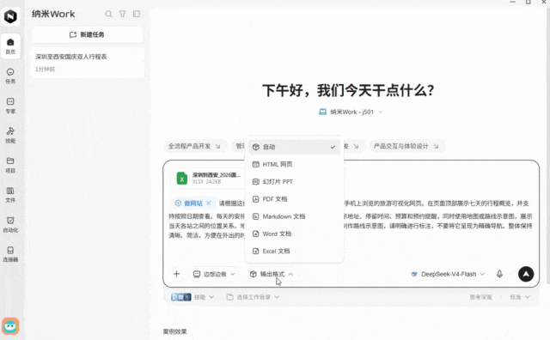550x340 pixels.
Task: Collapse the 输出格式 output format dropdown
Action: tap(272, 274)
